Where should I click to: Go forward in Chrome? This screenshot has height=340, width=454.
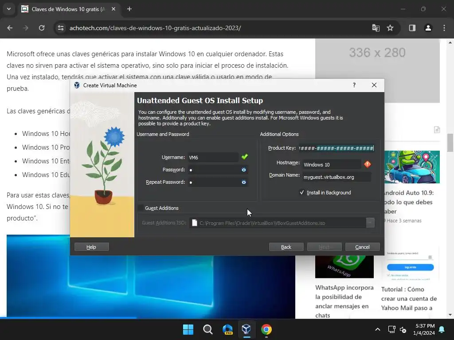[26, 28]
